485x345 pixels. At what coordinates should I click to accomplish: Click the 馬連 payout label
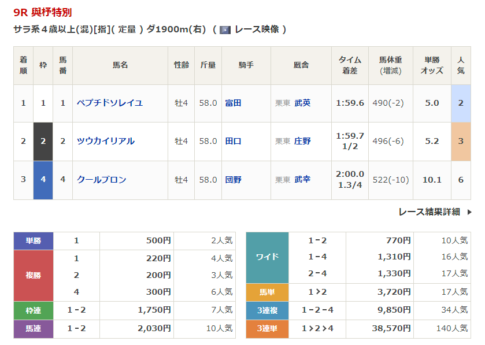click(x=34, y=329)
